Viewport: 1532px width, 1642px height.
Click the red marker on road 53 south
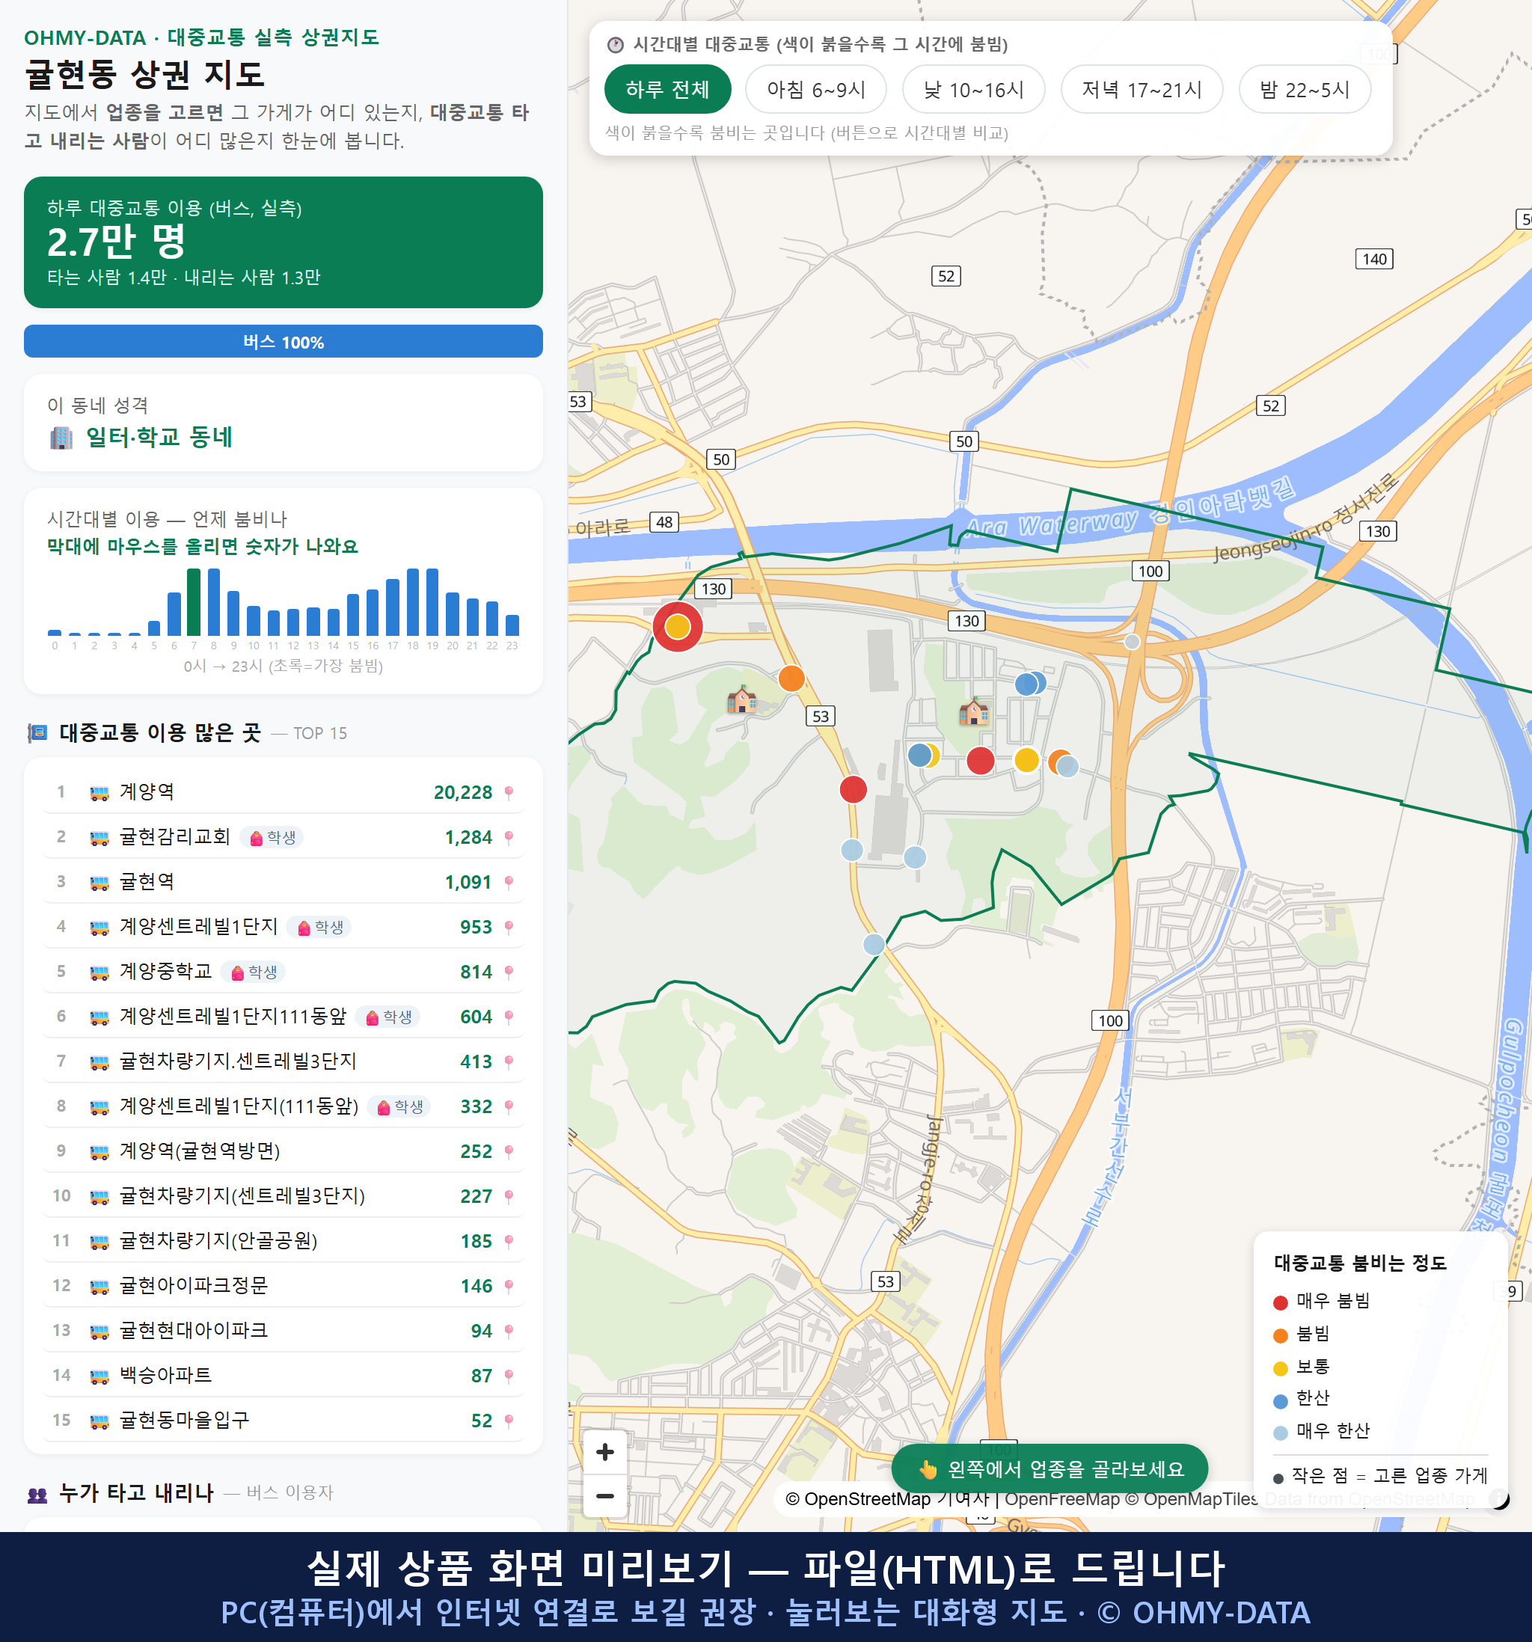pos(853,788)
